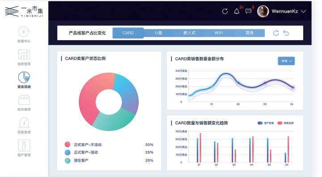Open 预警管理 alert icon in sidebar

24,123
